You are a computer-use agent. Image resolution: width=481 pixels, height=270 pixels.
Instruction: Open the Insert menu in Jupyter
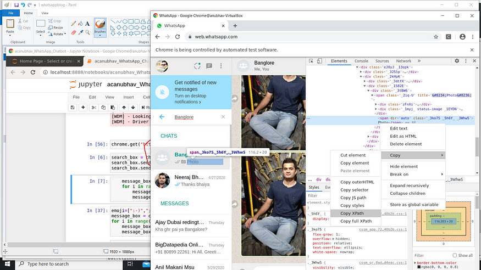coord(129,97)
